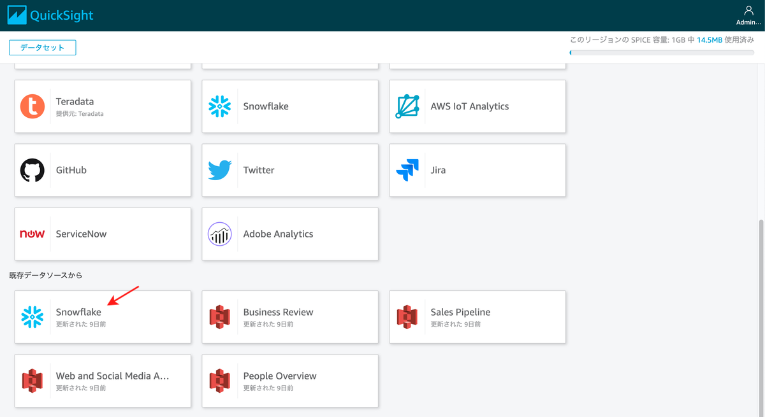This screenshot has height=417, width=765.
Task: Click the Web and Social Media S3 icon
Action: coord(33,381)
